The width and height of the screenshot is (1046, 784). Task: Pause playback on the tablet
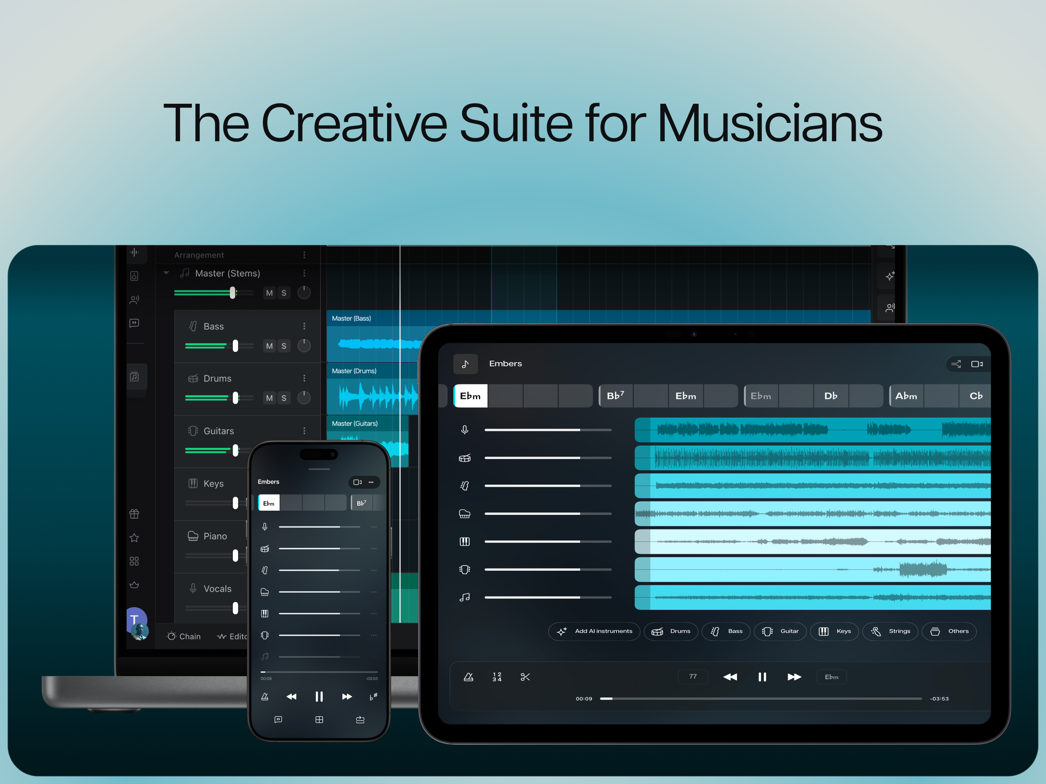point(762,677)
